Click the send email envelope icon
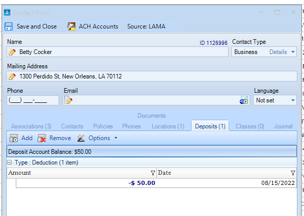This screenshot has width=304, height=216. click(244, 100)
